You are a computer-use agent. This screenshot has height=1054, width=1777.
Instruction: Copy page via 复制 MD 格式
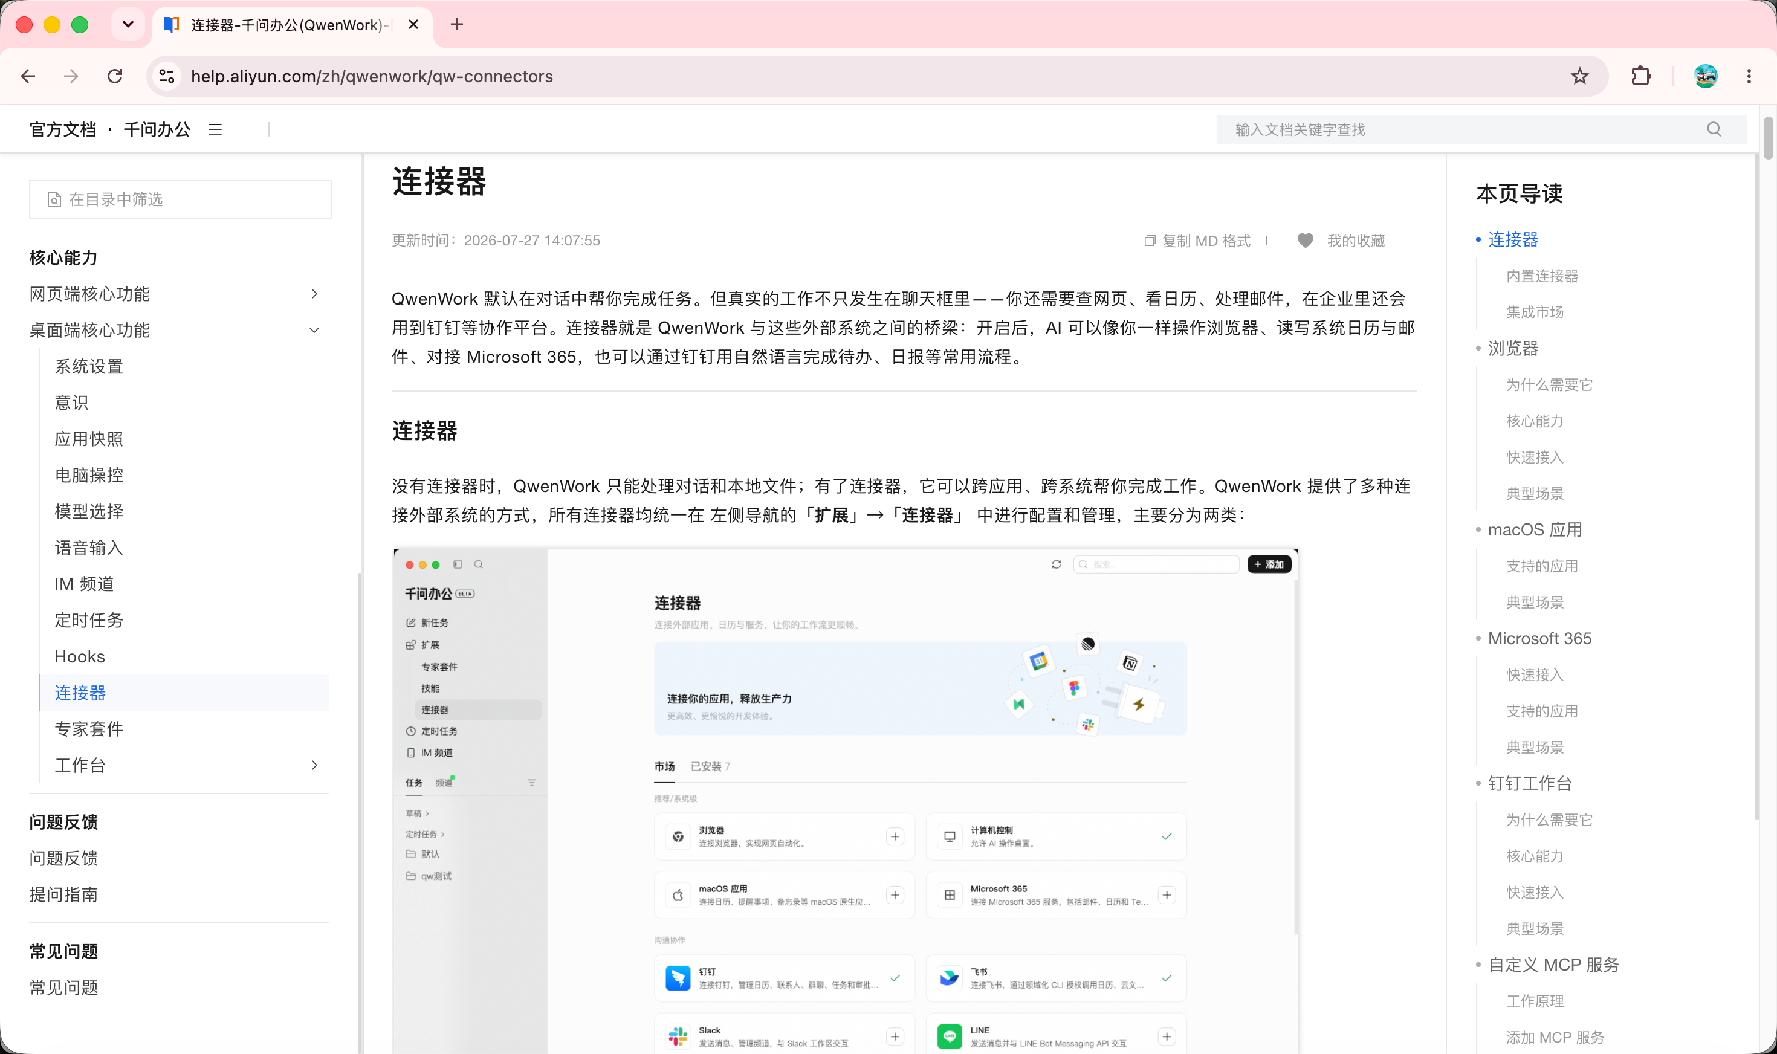point(1206,241)
